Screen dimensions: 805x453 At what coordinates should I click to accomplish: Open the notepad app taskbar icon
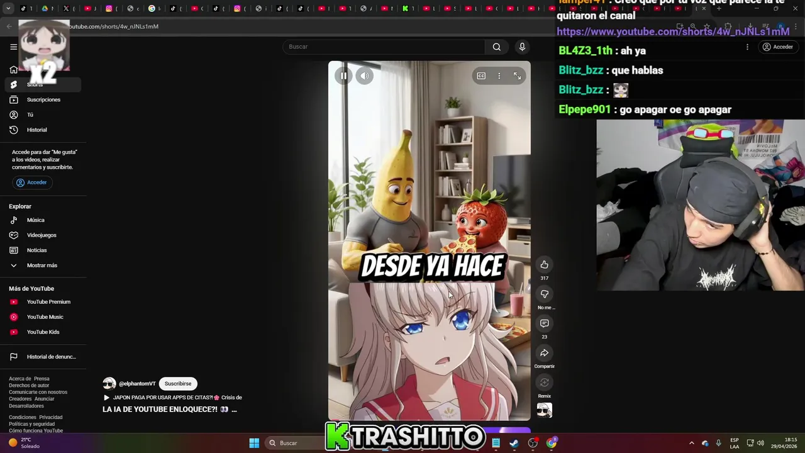pos(496,443)
